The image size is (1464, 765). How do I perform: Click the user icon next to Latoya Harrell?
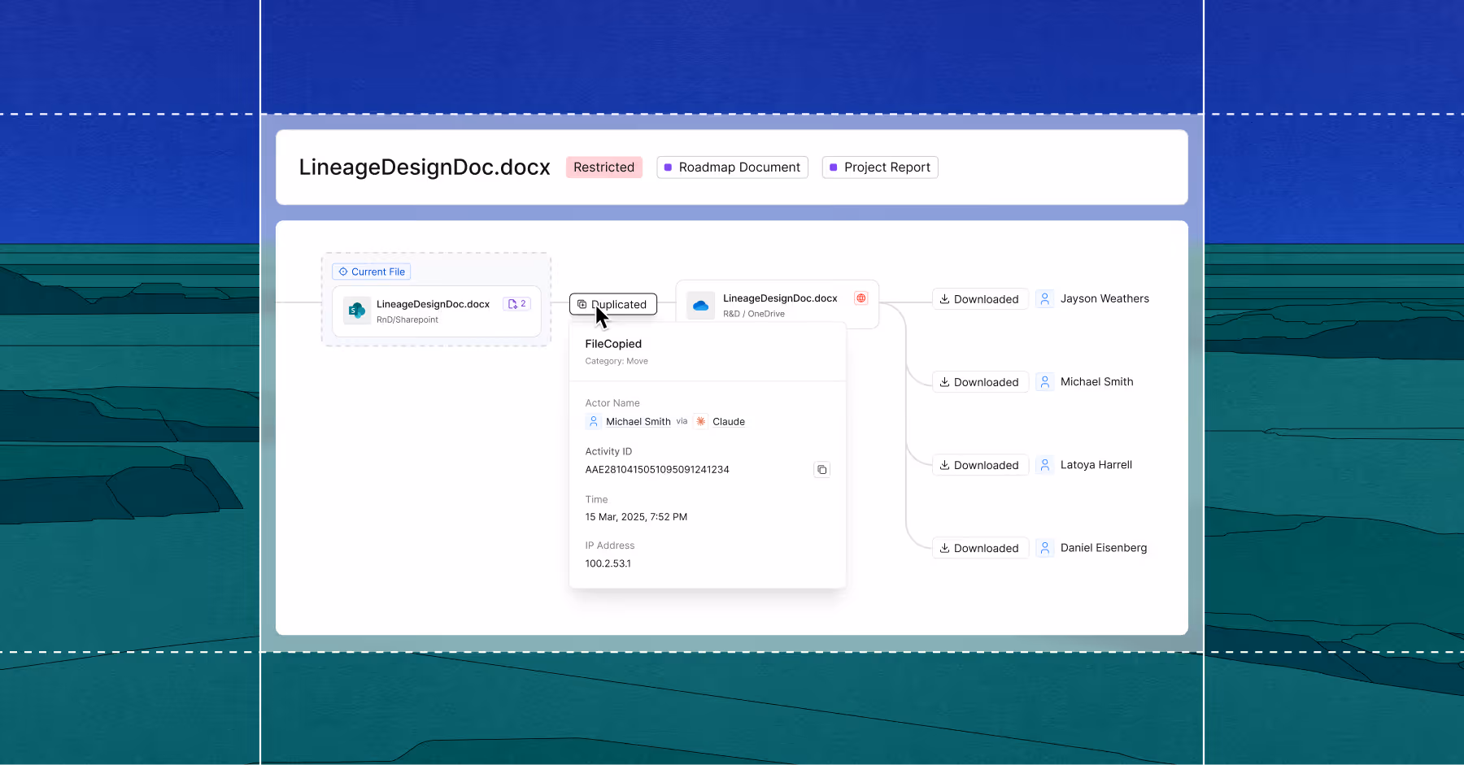coord(1045,465)
